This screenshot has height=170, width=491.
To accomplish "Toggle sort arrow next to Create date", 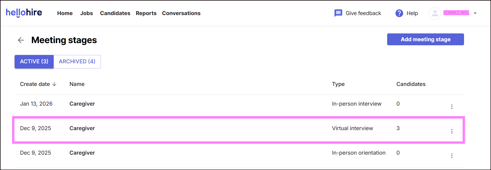I will (x=54, y=84).
